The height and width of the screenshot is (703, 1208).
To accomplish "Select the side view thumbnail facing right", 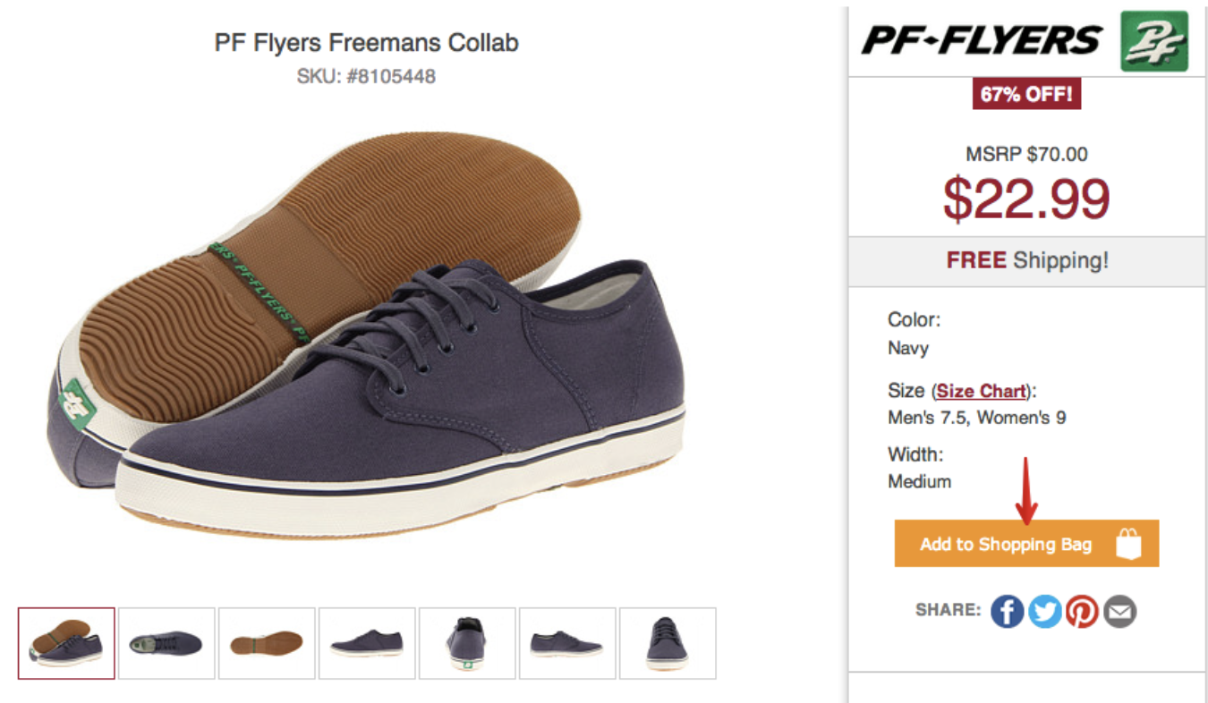I will (x=567, y=643).
